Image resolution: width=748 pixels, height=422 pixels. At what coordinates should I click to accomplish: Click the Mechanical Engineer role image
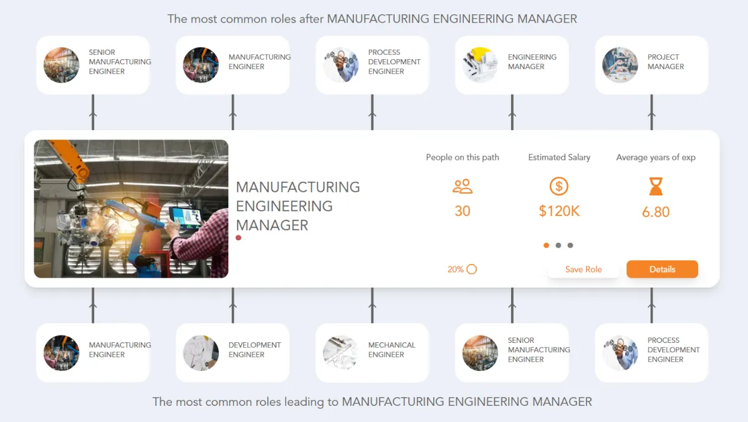(341, 353)
